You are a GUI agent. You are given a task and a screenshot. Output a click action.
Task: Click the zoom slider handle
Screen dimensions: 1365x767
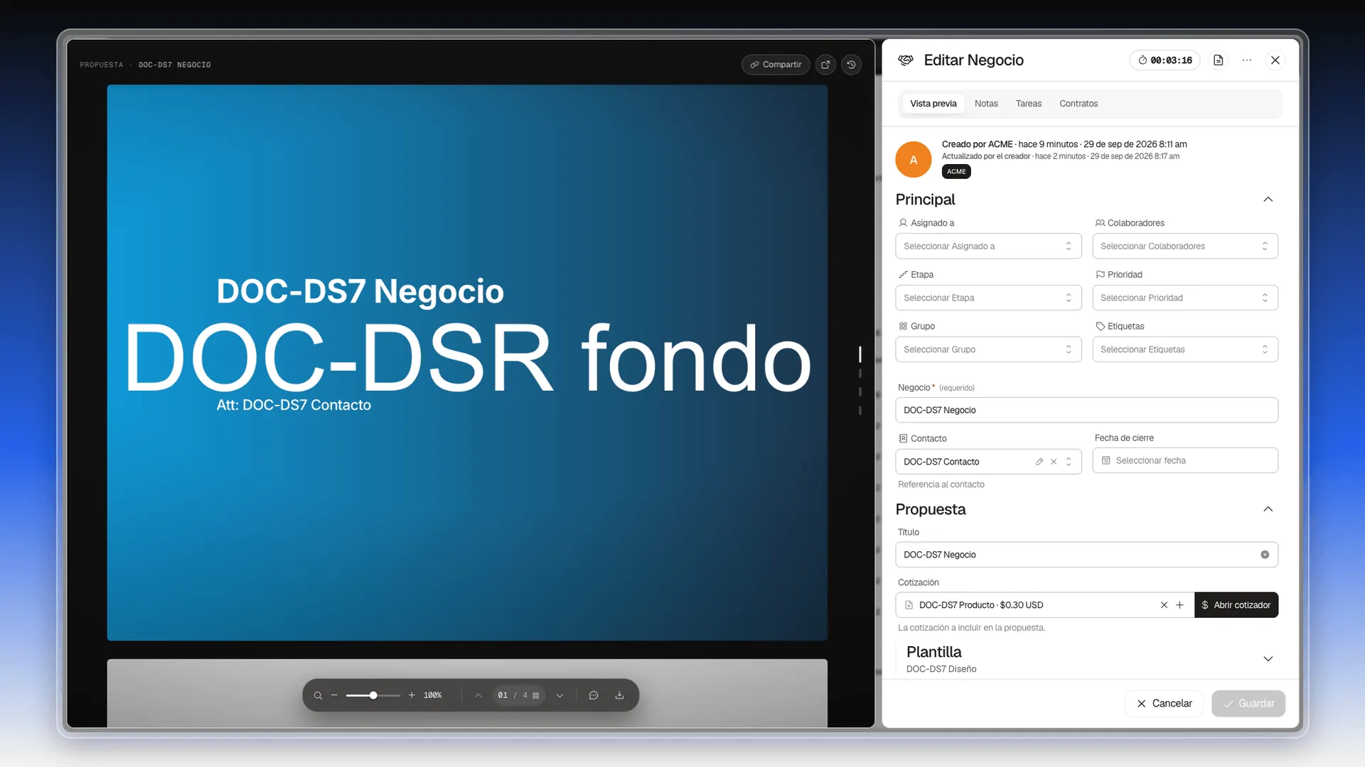tap(373, 695)
